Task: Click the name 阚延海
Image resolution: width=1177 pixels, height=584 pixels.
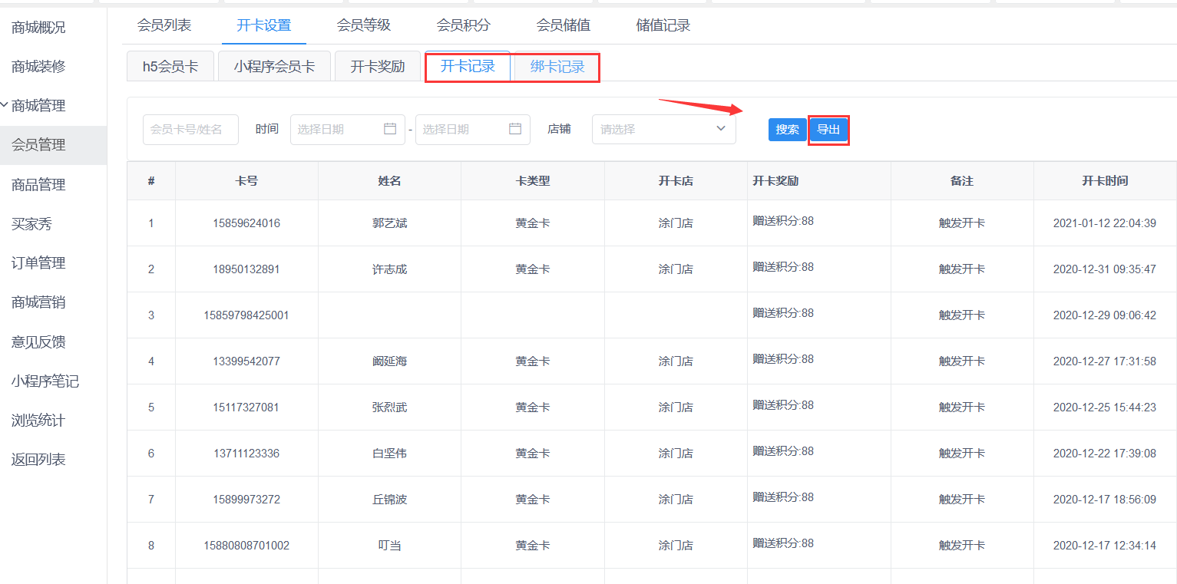Action: coord(389,361)
